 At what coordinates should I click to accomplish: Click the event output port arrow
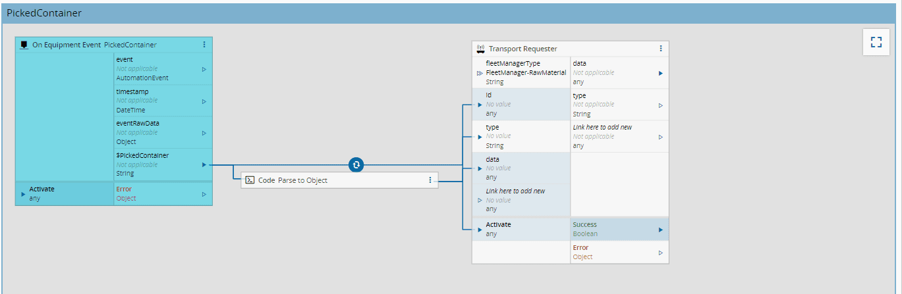pos(204,68)
